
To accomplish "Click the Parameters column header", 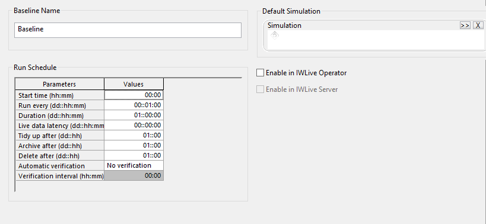I will tap(59, 84).
